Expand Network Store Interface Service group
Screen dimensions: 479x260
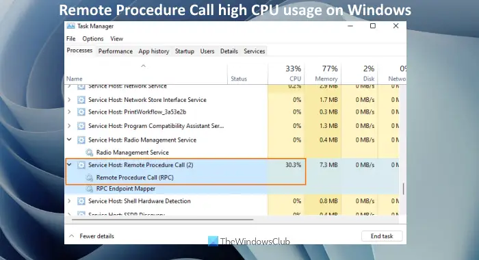(69, 100)
